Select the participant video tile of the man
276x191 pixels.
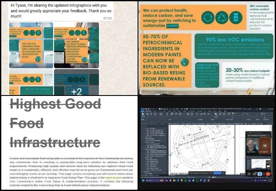click(252, 146)
